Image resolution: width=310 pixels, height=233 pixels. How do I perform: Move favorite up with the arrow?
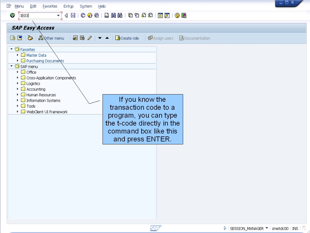coord(107,38)
